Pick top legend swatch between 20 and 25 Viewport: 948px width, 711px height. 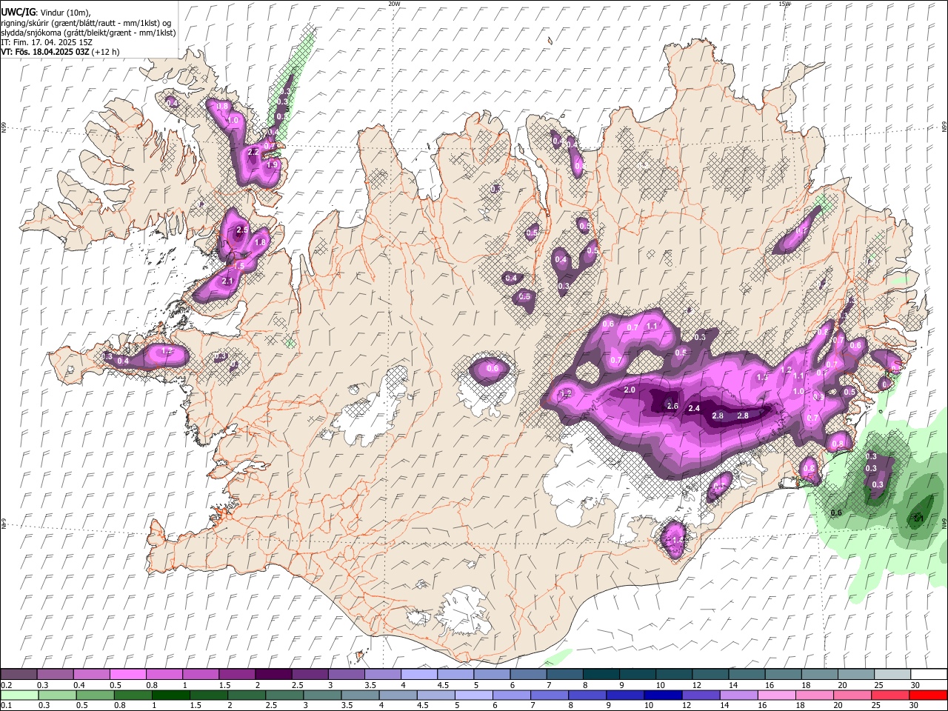[855, 674]
